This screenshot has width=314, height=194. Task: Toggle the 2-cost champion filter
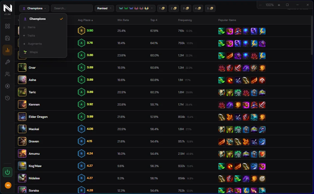[x=173, y=8]
